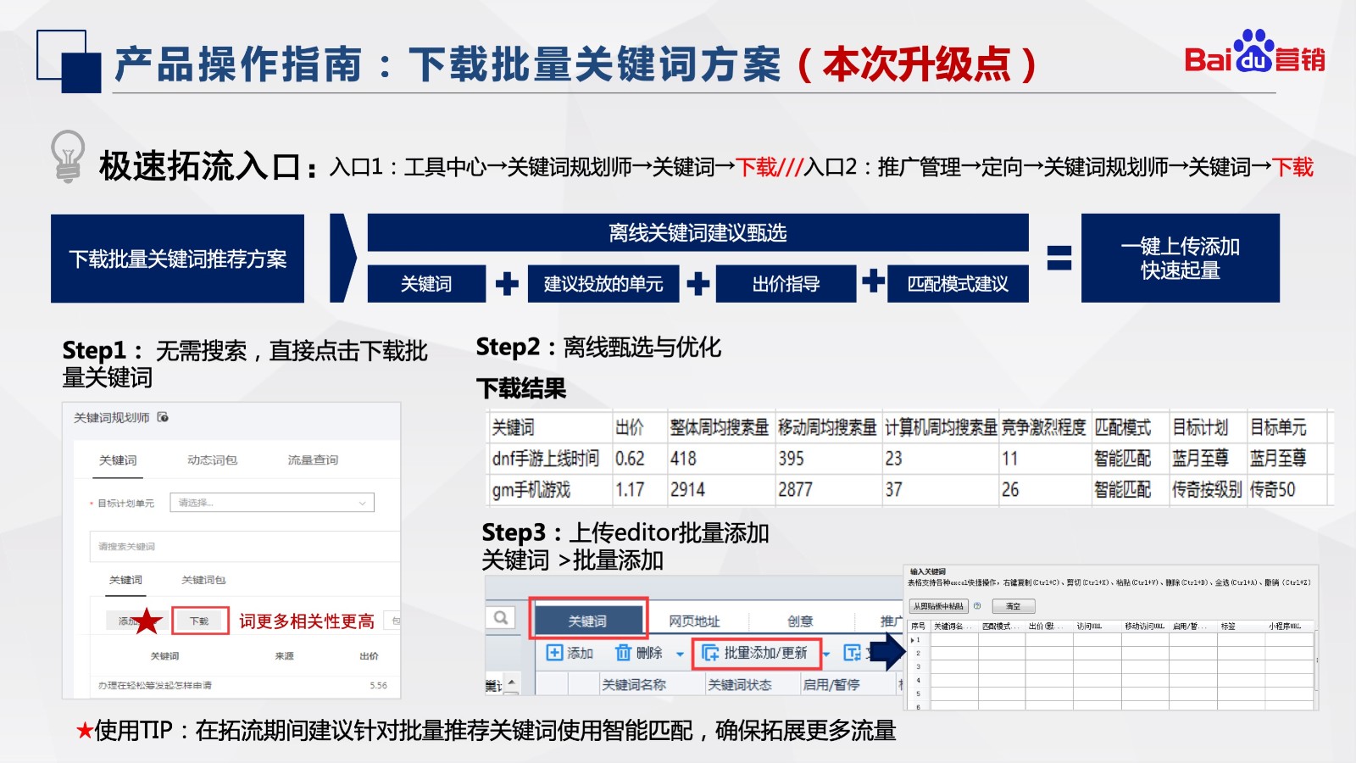1356x763 pixels.
Task: Switch to the 网页地址 tab in the editor
Action: point(696,621)
